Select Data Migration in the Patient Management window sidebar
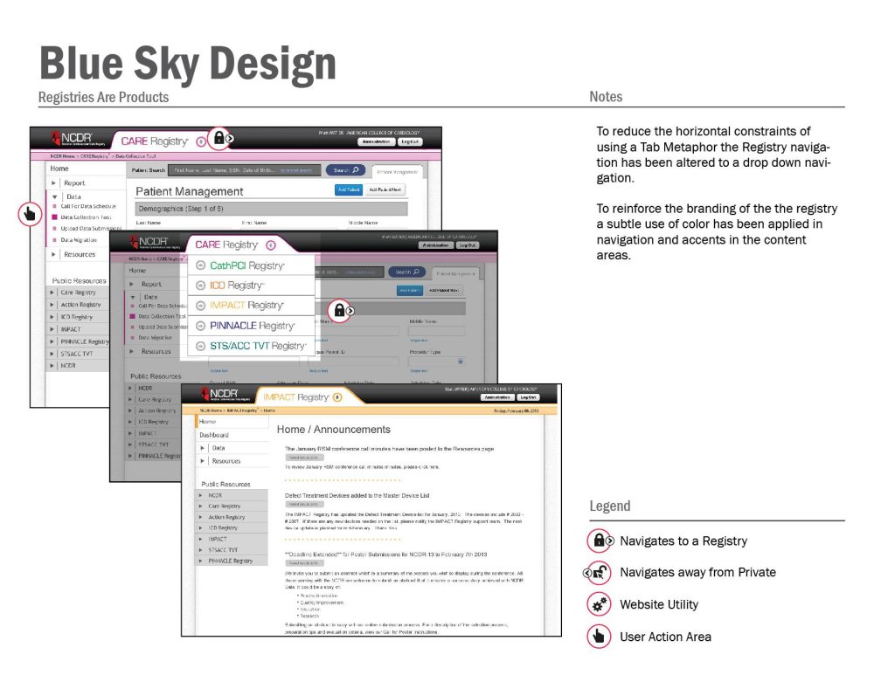The image size is (874, 675). tap(79, 239)
